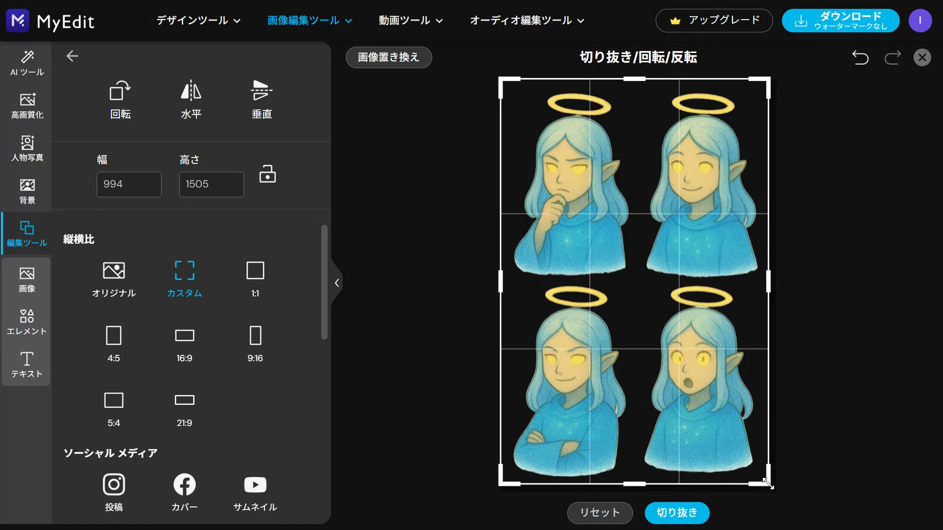Click the リセット reset button
This screenshot has height=530, width=943.
(x=600, y=513)
